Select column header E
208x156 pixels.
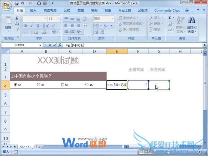pos(117,51)
